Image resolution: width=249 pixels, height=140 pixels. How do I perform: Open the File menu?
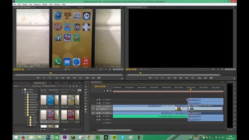point(15,4)
